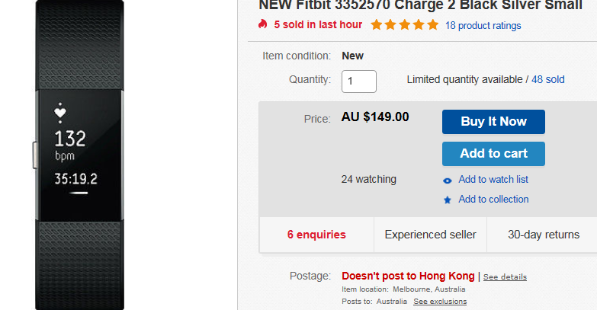
Task: Click the Fitbit Charge 2 product image
Action: [79, 155]
